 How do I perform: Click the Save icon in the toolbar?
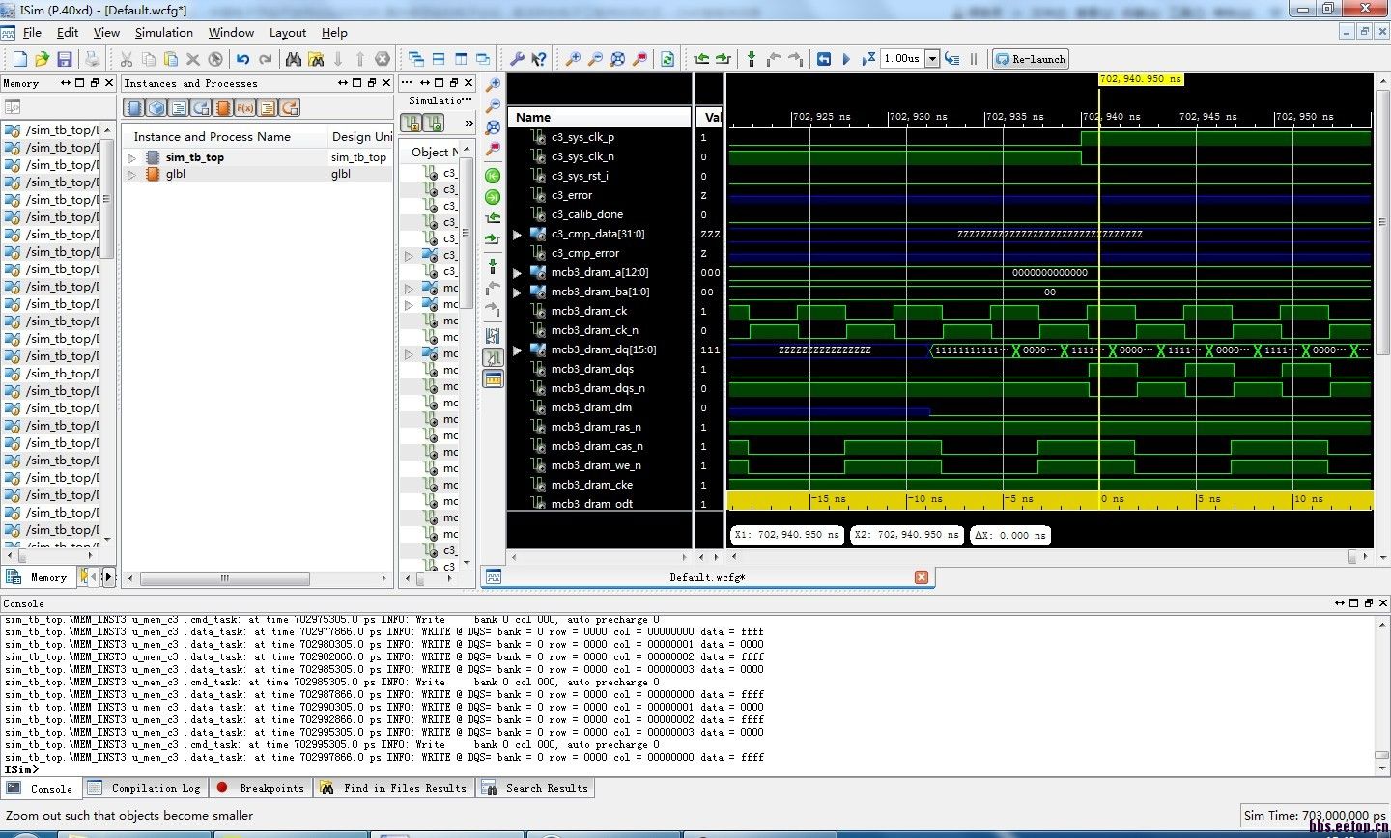[65, 59]
